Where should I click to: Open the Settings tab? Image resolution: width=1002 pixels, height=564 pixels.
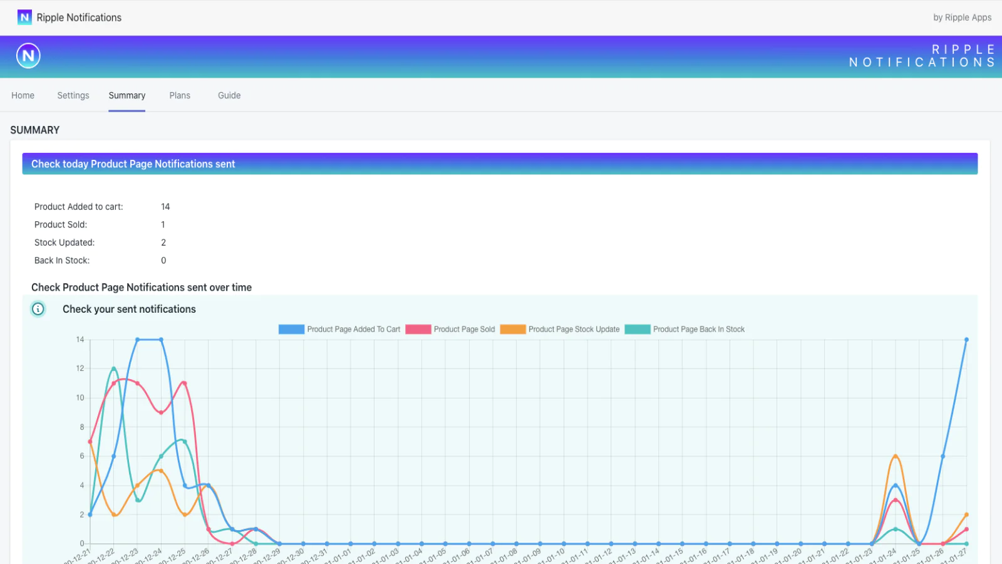coord(73,95)
